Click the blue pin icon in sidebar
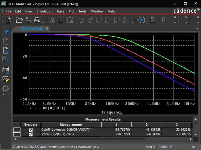 [5, 32]
